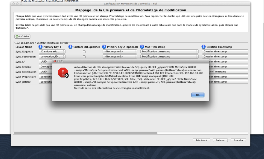Click the Custom SQL qualifier help icon
Screen dimensions: 264x159
pos(70,47)
